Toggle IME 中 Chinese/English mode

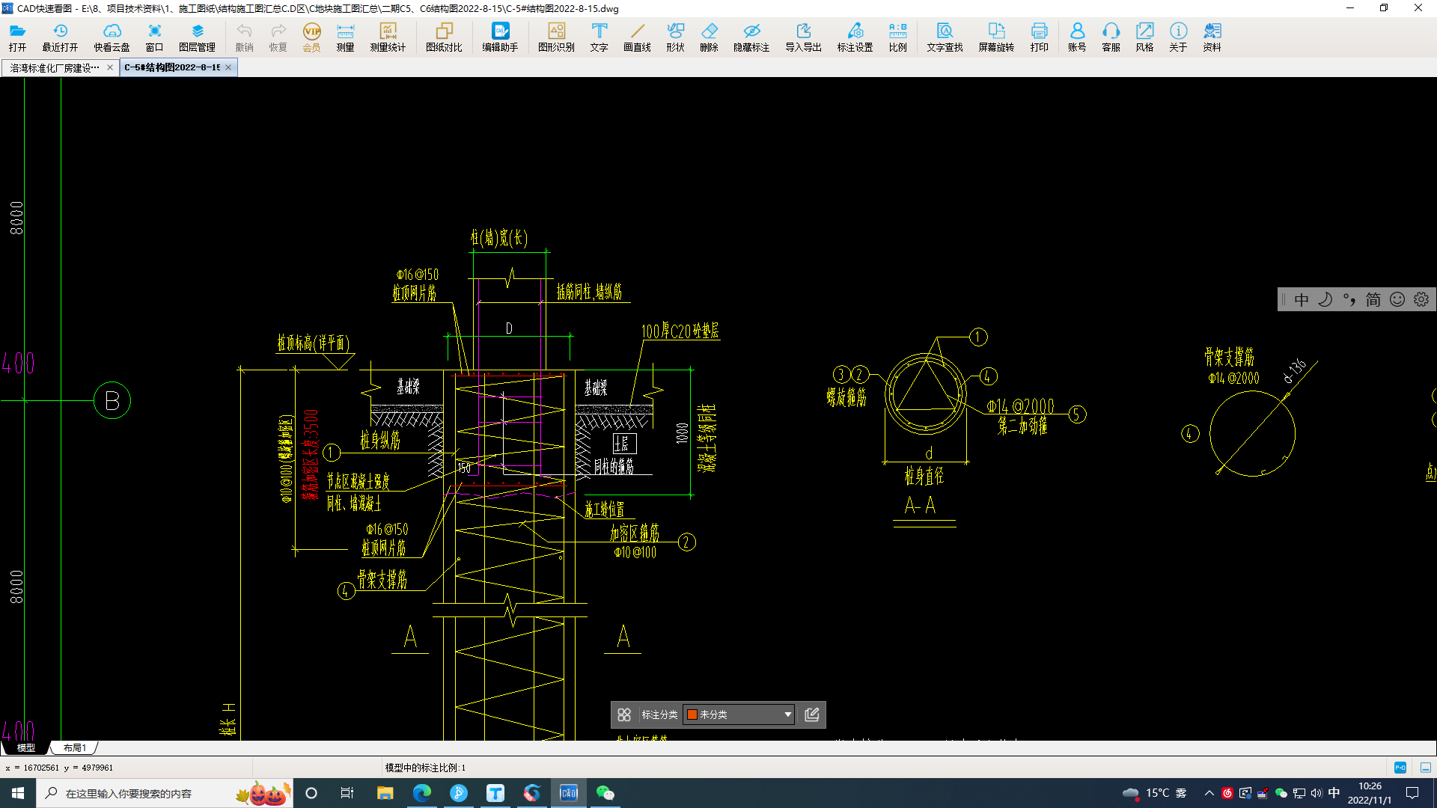[x=1302, y=300]
